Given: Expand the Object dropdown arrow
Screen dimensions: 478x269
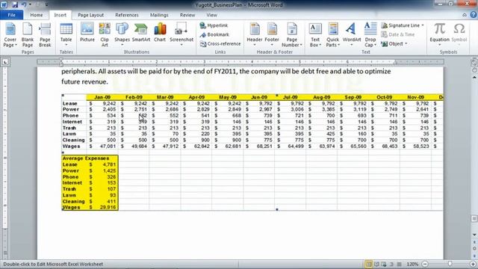Looking at the screenshot, I should [x=406, y=43].
